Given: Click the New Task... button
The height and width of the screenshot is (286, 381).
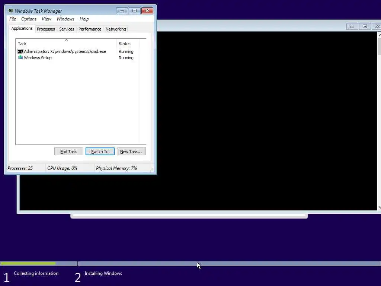Looking at the screenshot, I should click(x=131, y=152).
